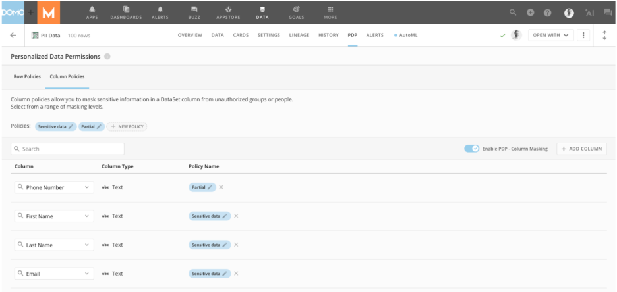Open the Alerts bell in navigation
Viewport: 617px width, 292px height.
tap(160, 12)
